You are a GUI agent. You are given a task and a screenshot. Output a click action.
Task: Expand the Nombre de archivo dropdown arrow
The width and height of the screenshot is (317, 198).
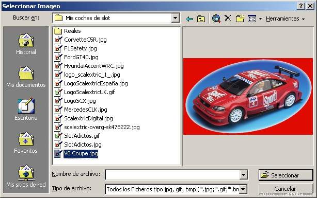click(243, 175)
